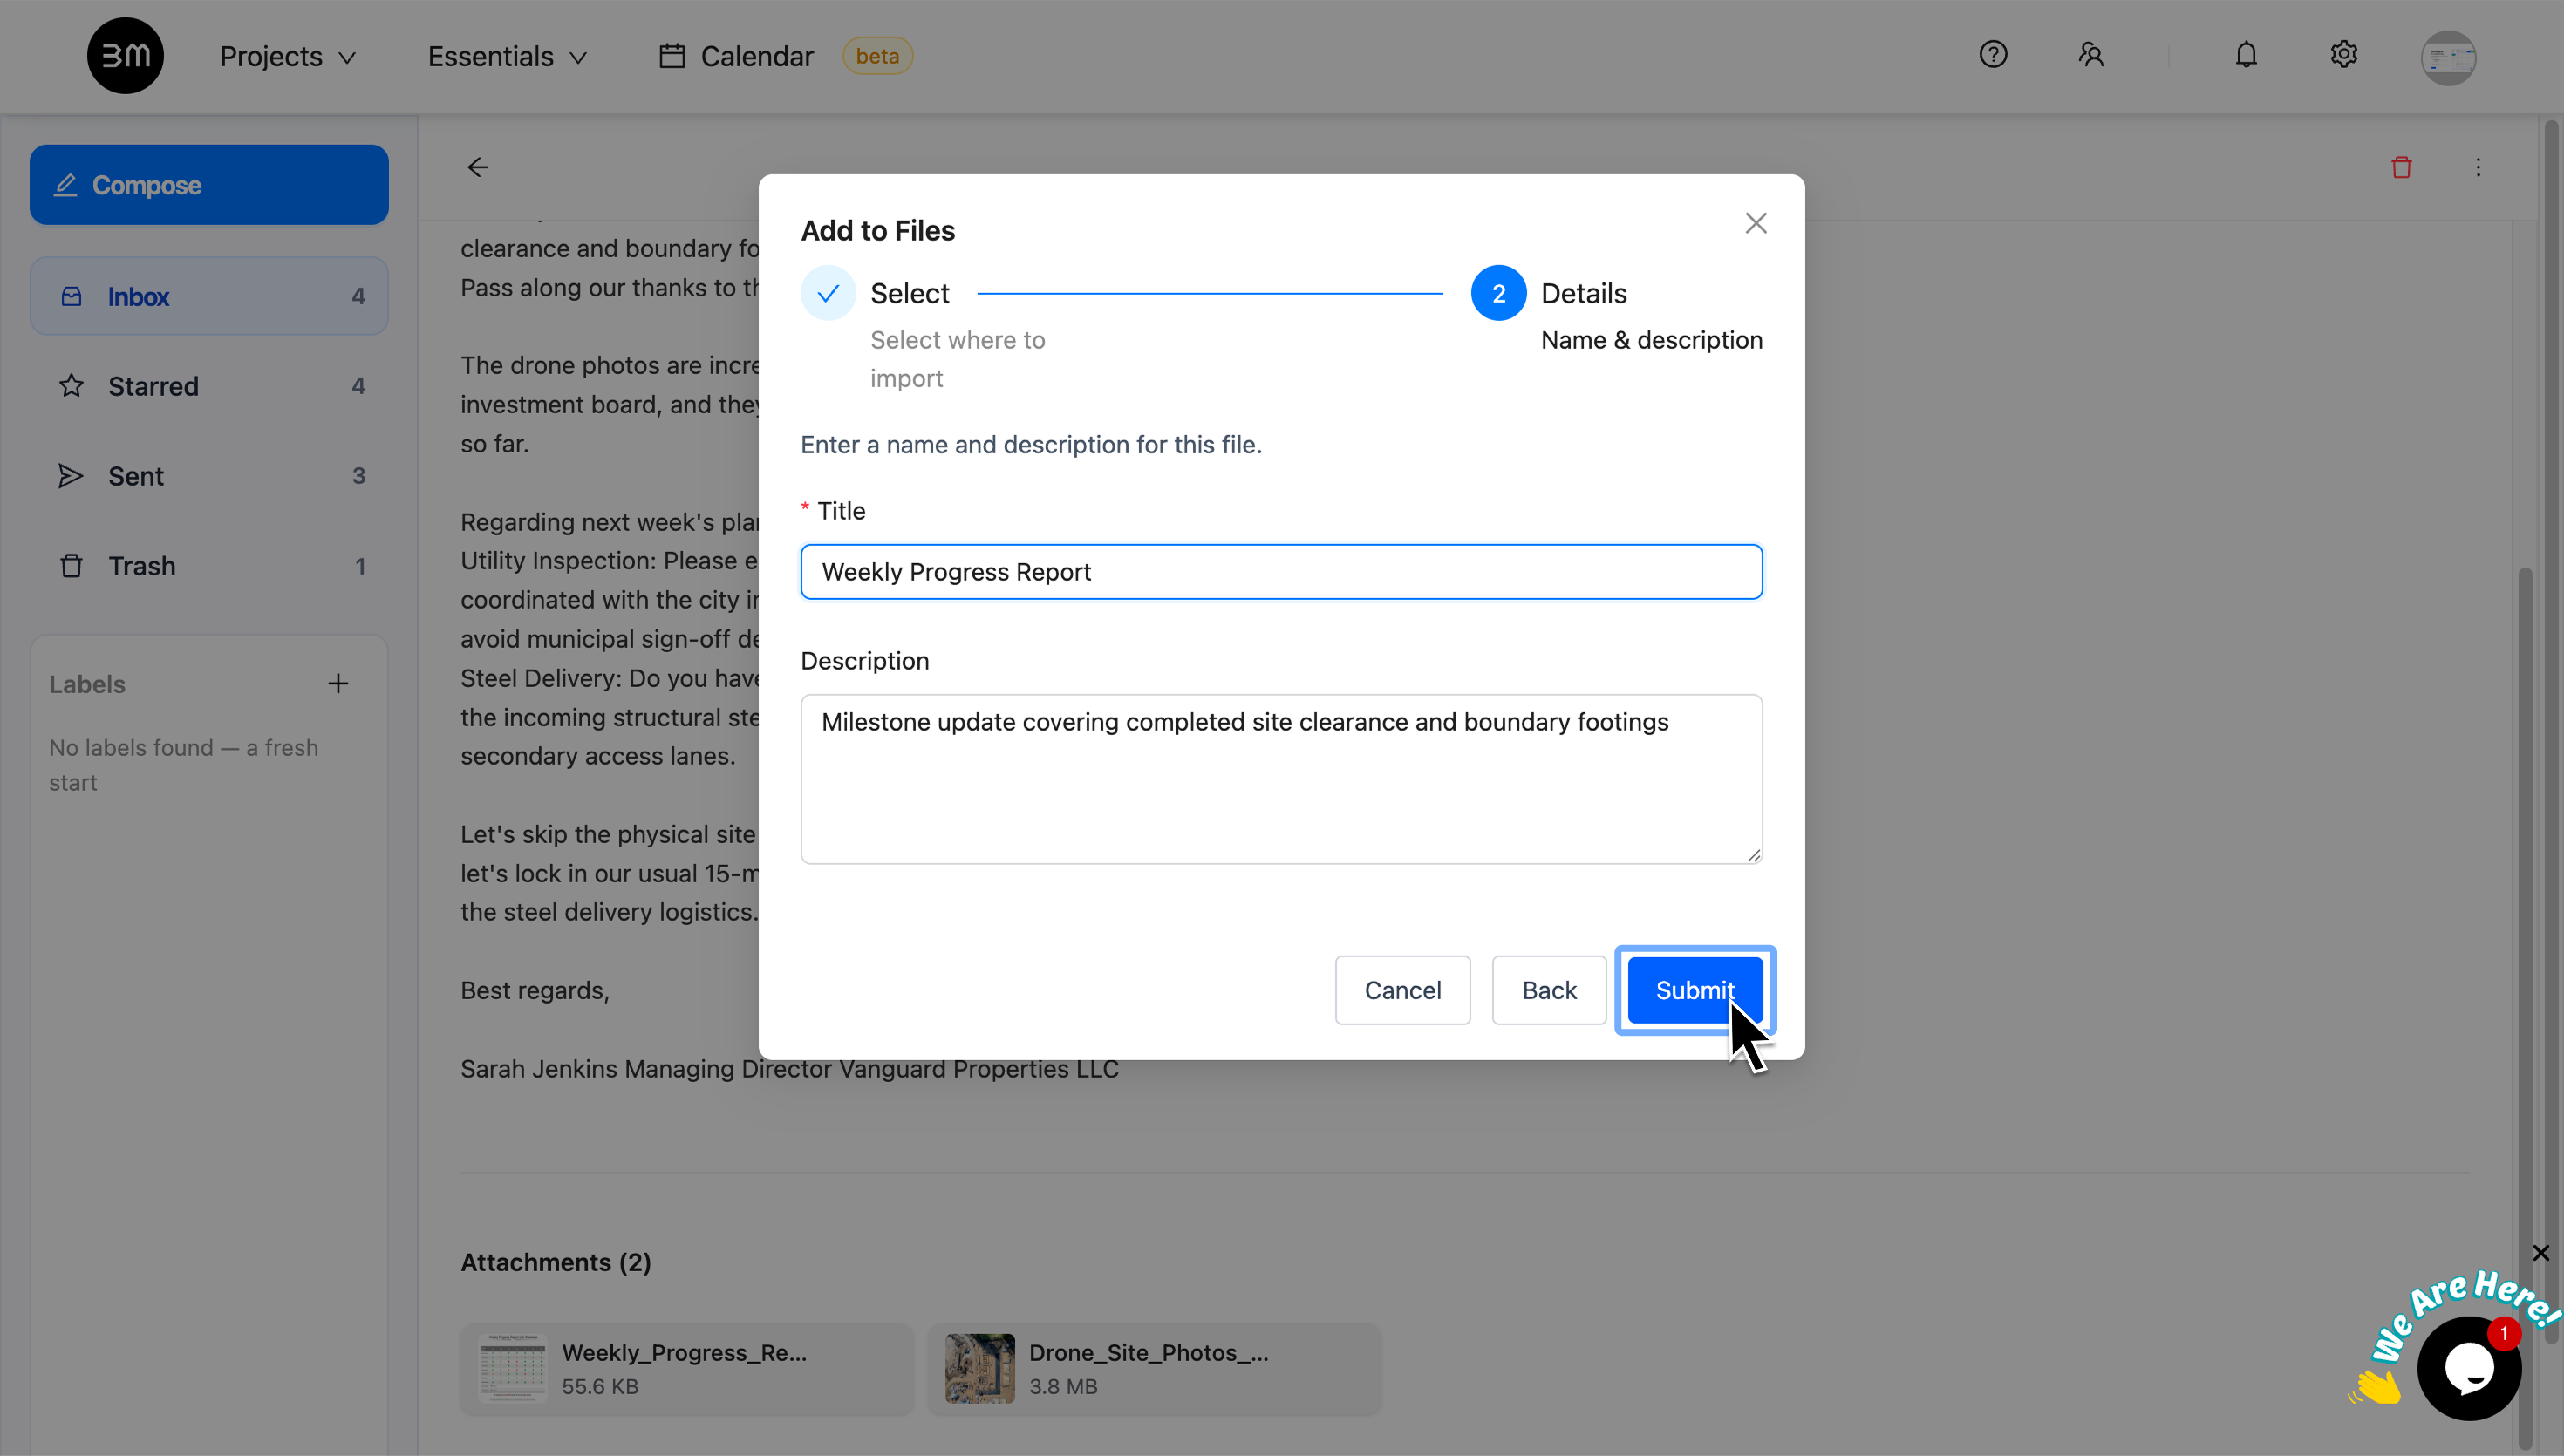Viewport: 2564px width, 1456px height.
Task: Click the 'Best regards,' line
Action: click(535, 990)
